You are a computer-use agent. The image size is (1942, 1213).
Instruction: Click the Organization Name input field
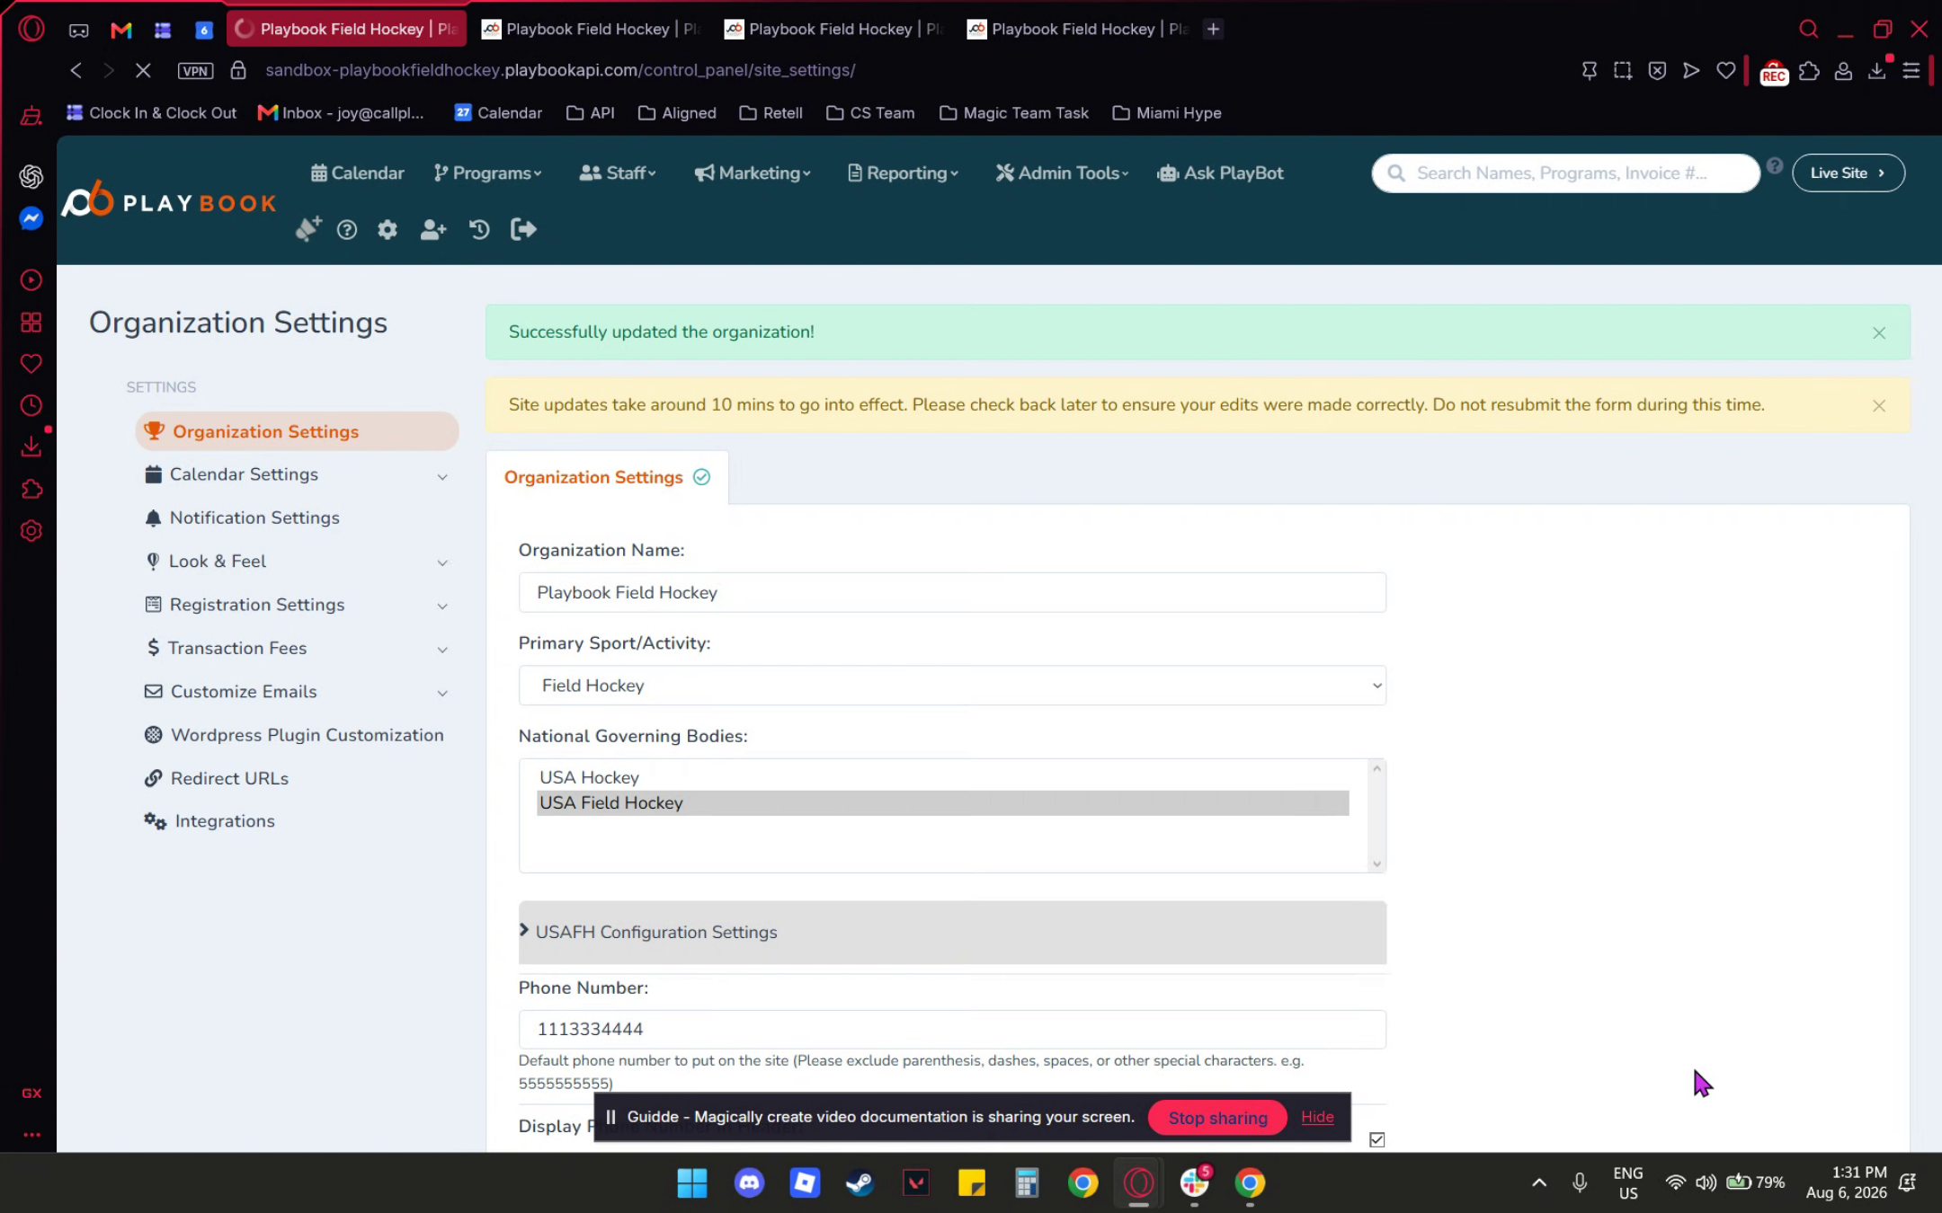click(x=952, y=593)
